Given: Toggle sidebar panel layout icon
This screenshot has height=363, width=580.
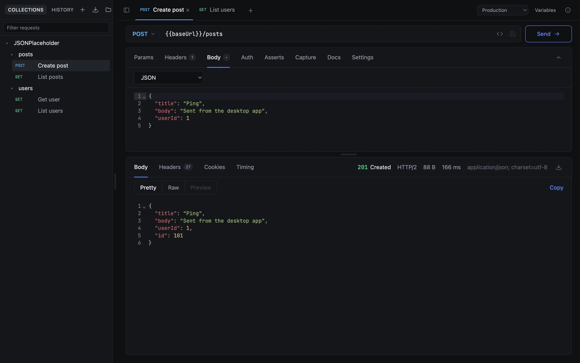Looking at the screenshot, I should click(x=126, y=10).
